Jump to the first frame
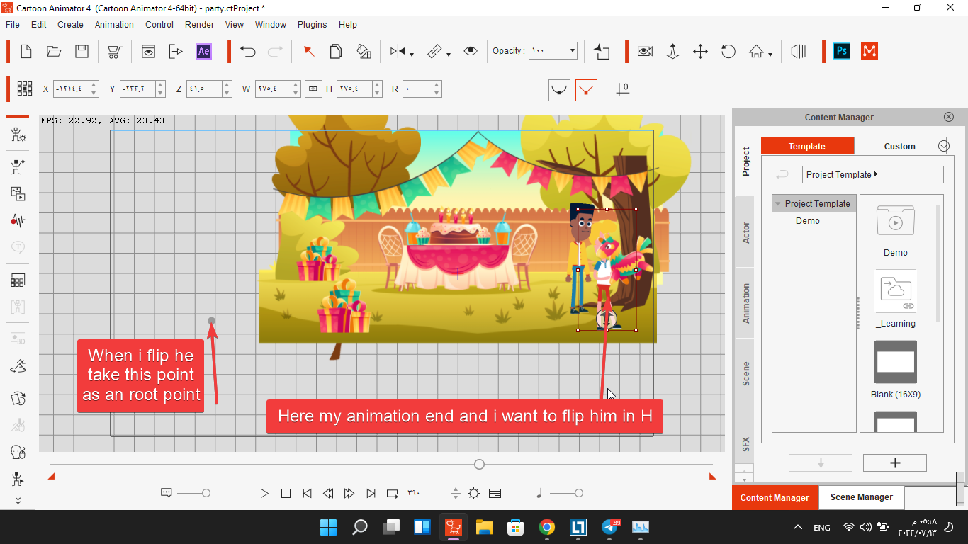The image size is (968, 544). coord(307,493)
